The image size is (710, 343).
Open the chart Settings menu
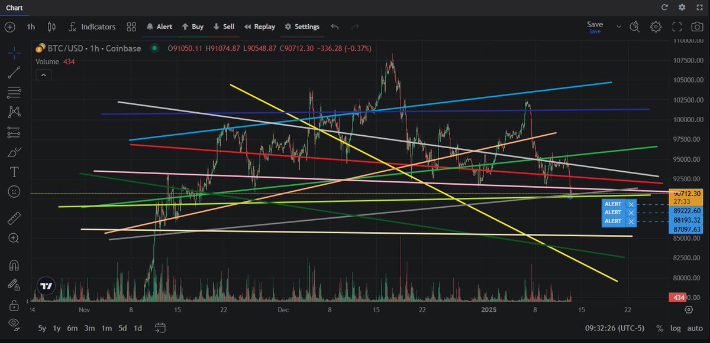click(x=302, y=27)
